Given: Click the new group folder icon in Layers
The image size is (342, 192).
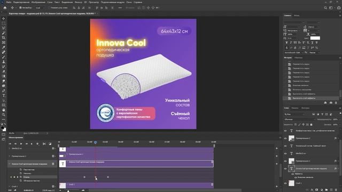Looking at the screenshot, I should point(327,190).
